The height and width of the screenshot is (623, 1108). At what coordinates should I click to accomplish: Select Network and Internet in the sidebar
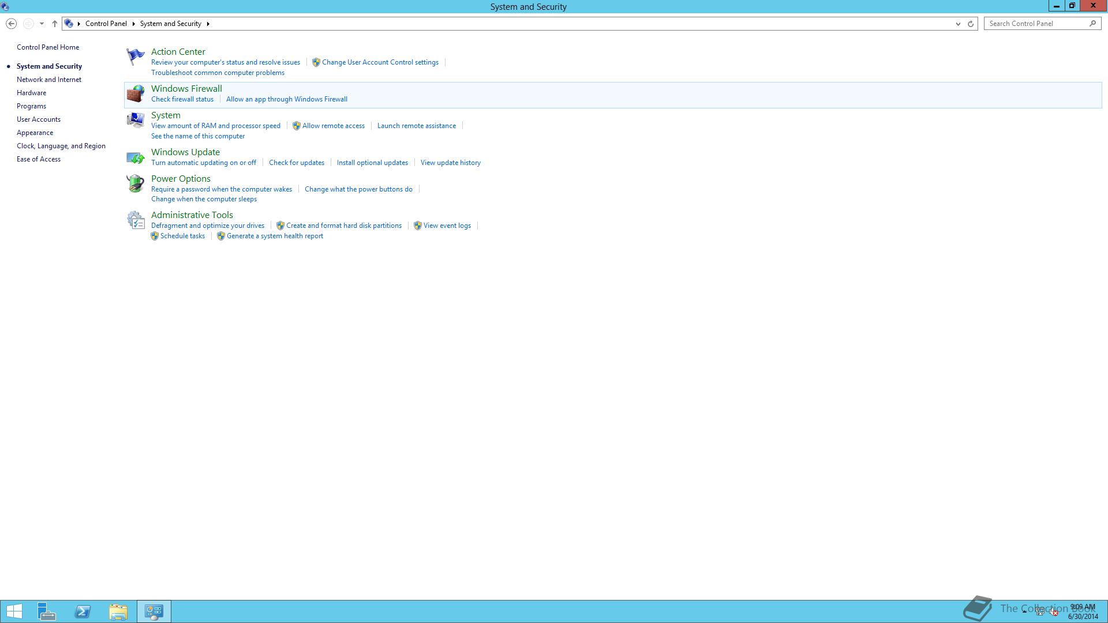coord(49,80)
